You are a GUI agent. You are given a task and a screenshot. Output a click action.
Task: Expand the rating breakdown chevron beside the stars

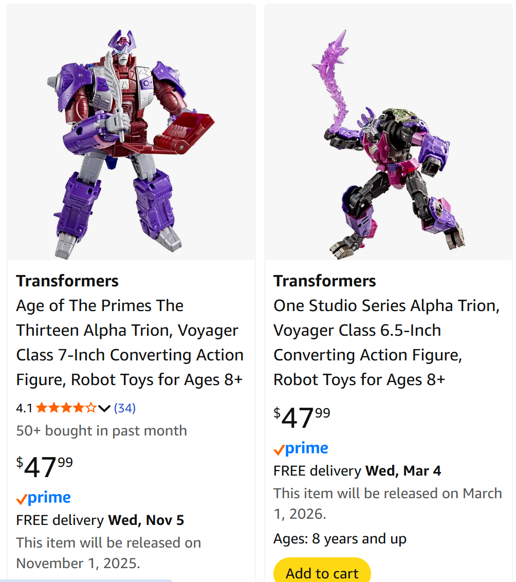pyautogui.click(x=104, y=408)
